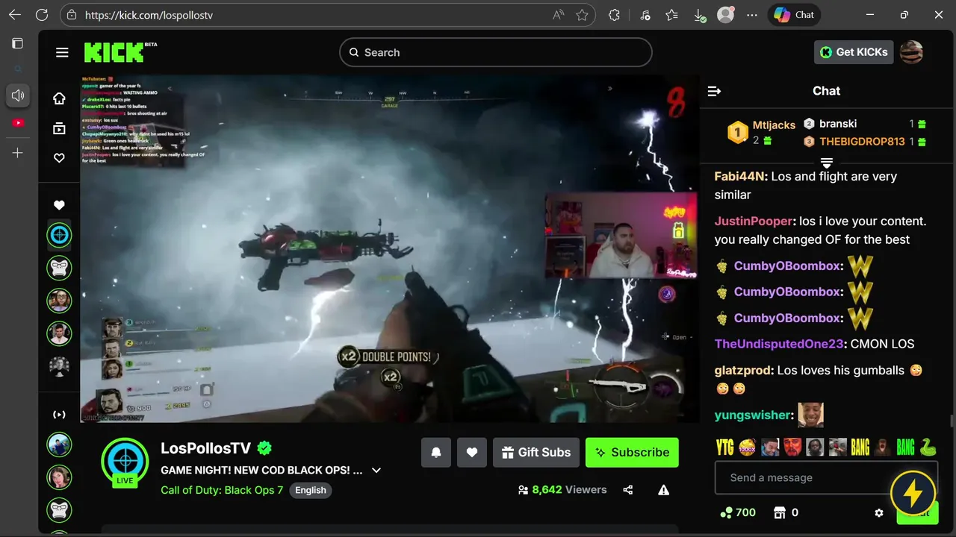Viewport: 956px width, 537px height.
Task: Click the Get KICKs button
Action: tap(854, 52)
